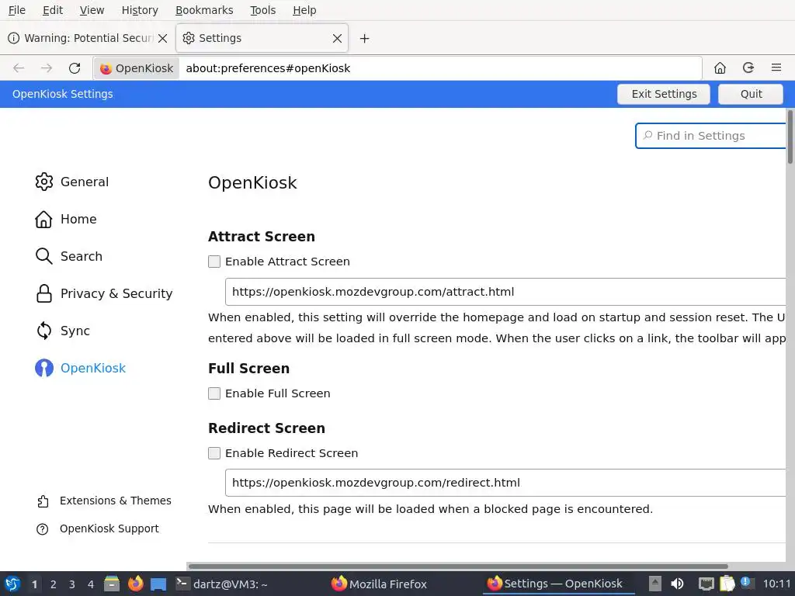
Task: Switch to dartz@VM3 terminal window
Action: (x=221, y=584)
